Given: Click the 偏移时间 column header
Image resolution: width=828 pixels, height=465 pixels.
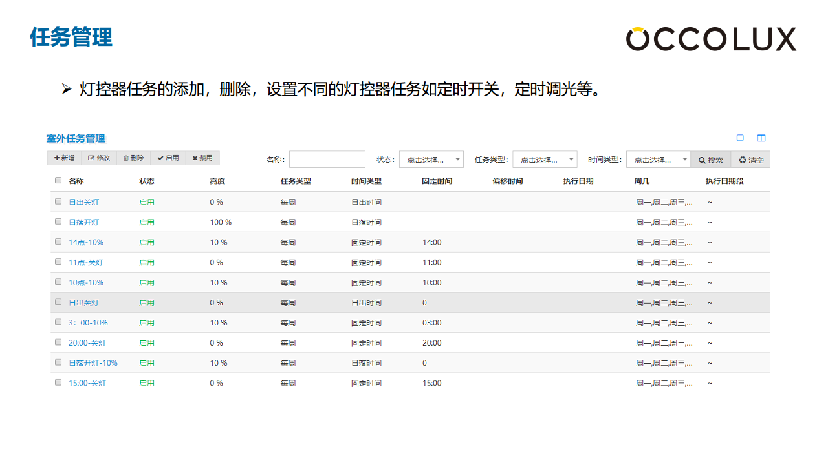Looking at the screenshot, I should pyautogui.click(x=508, y=181).
